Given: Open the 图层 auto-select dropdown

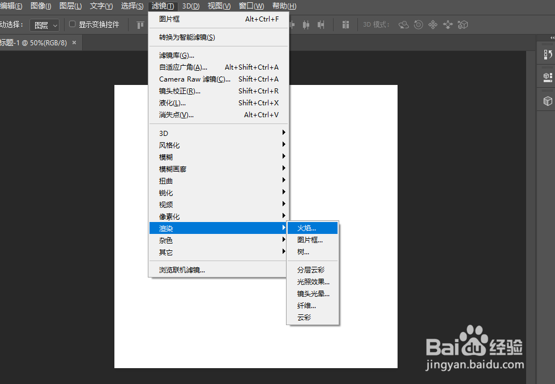Looking at the screenshot, I should pos(45,25).
